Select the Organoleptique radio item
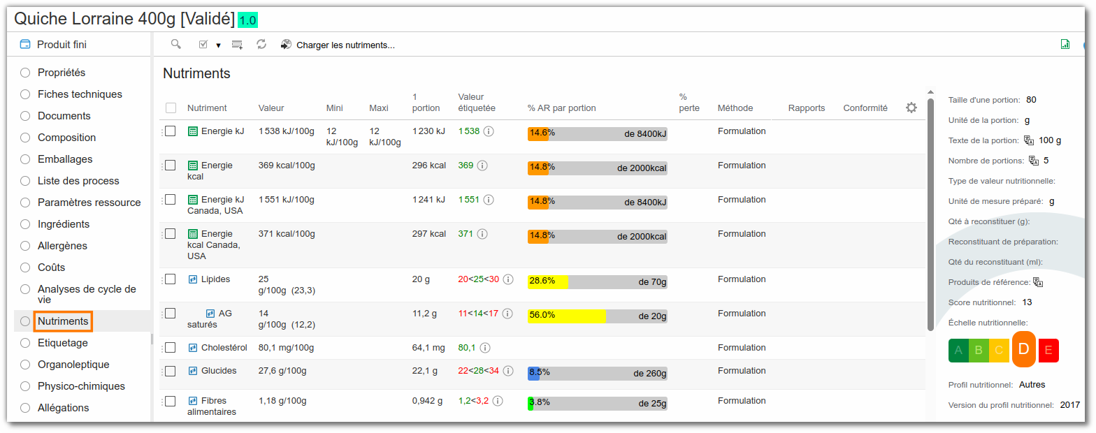1096x433 pixels. pos(25,365)
